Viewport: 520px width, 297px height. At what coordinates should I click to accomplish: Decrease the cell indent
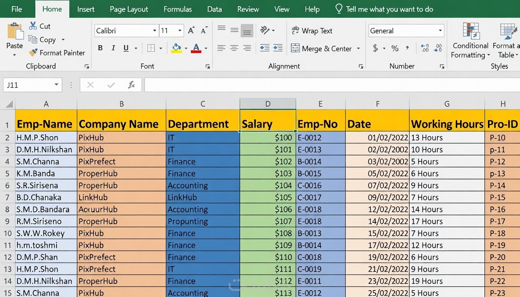coord(265,48)
